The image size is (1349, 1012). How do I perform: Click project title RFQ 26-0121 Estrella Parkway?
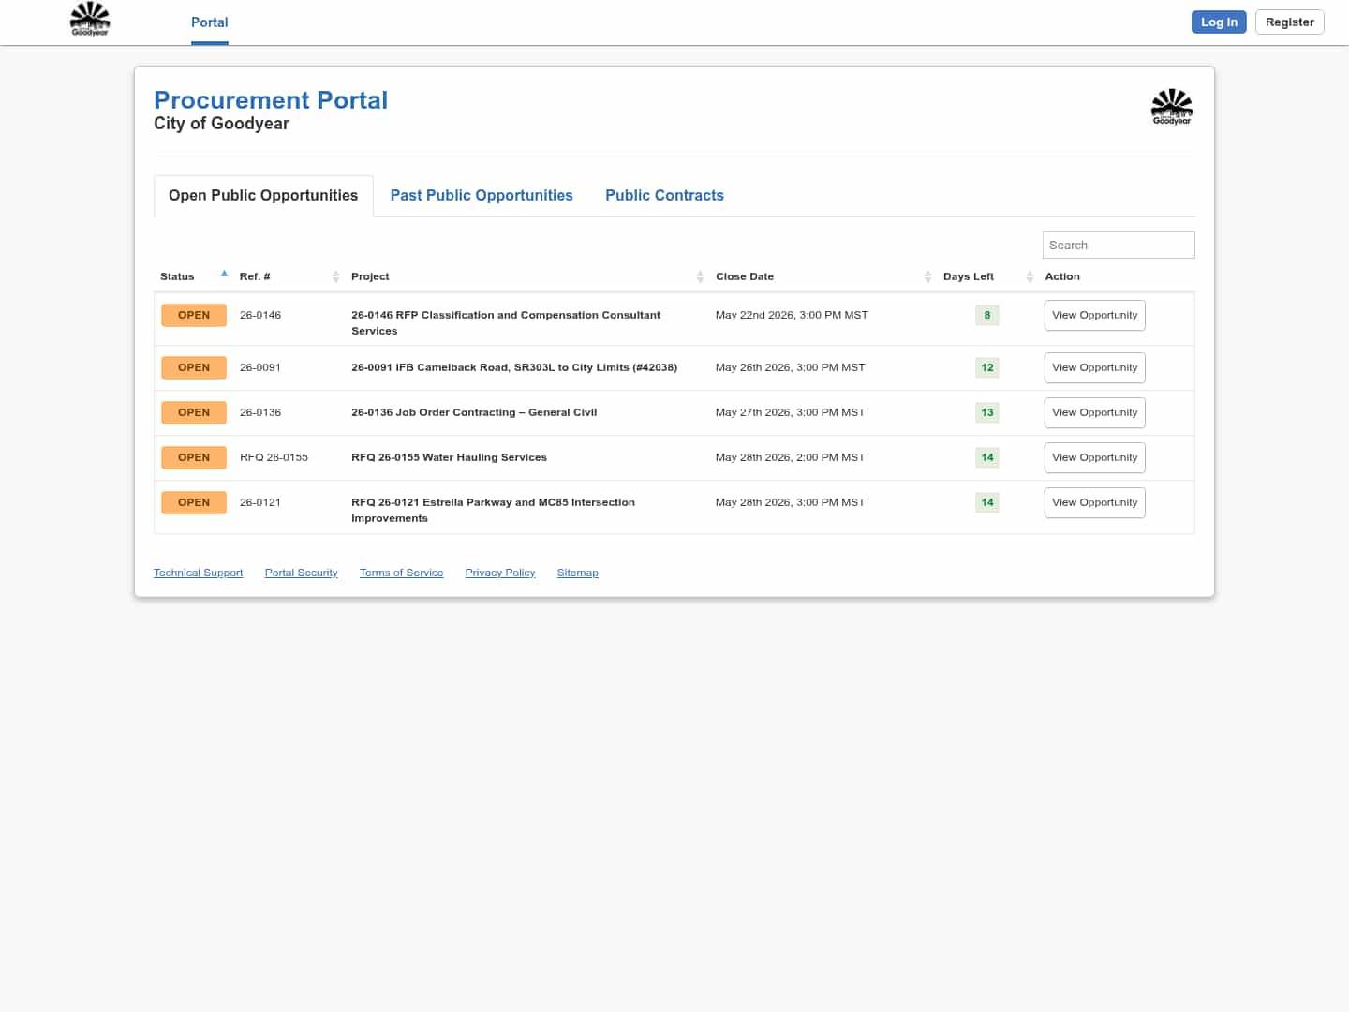(x=493, y=511)
